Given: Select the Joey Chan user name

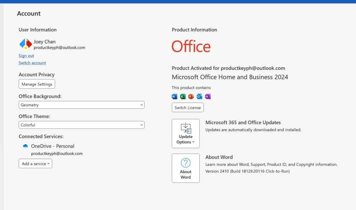Looking at the screenshot, I should 44,42.
